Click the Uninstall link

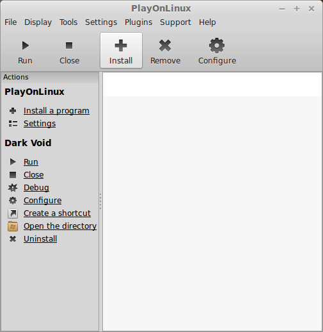tap(40, 239)
